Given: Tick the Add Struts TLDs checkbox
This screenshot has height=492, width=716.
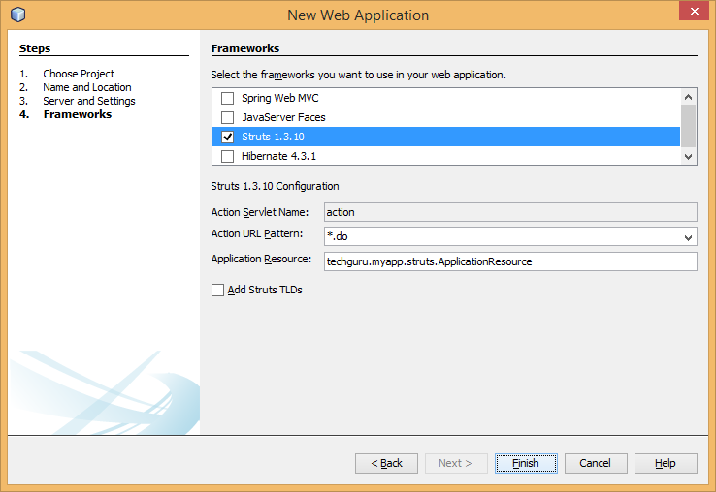Looking at the screenshot, I should 217,290.
